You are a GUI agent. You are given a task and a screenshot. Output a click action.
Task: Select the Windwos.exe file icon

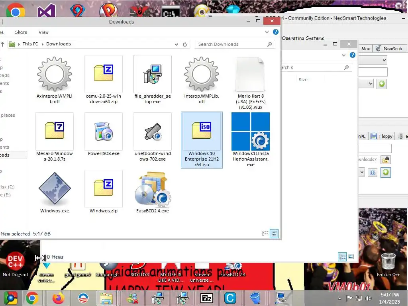[x=55, y=188]
